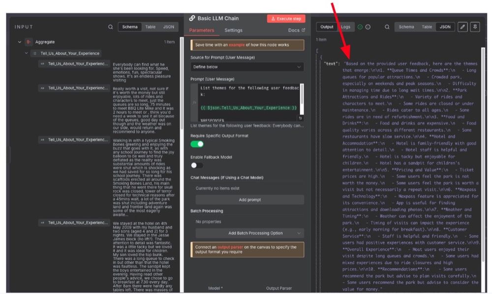
Task: Click the Add prompt button
Action: pos(249,200)
